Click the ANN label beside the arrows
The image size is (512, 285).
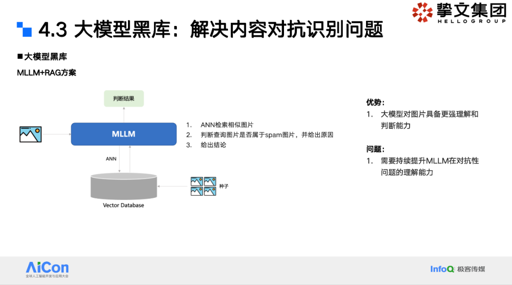point(111,159)
